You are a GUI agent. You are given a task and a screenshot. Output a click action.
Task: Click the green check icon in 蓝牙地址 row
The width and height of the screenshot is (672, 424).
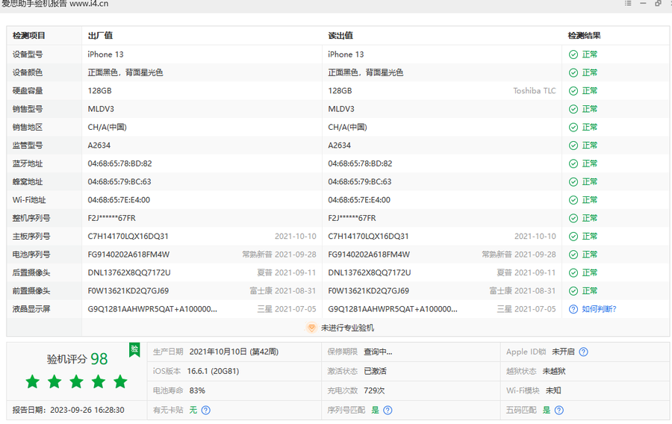click(573, 163)
